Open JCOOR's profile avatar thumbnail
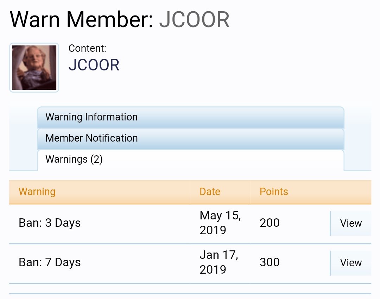 pos(34,68)
